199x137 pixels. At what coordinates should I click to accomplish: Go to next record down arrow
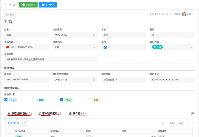coord(10,5)
